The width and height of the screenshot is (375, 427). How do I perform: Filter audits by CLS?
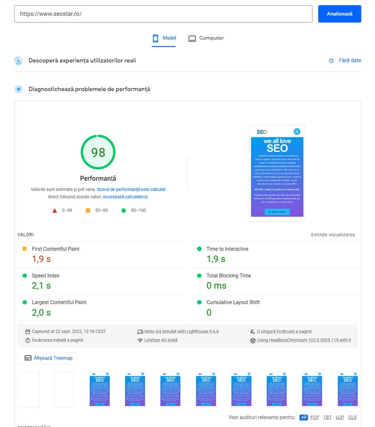[x=352, y=417]
